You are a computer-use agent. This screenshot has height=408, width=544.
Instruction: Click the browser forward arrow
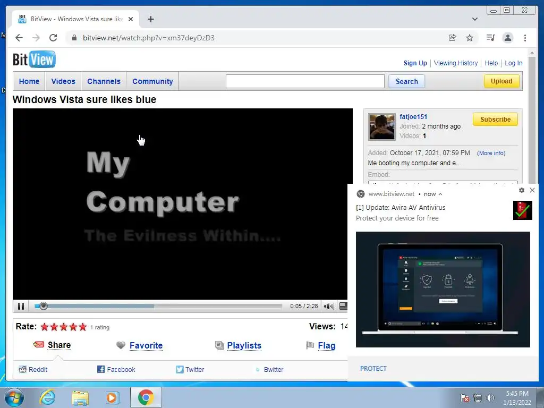point(36,38)
